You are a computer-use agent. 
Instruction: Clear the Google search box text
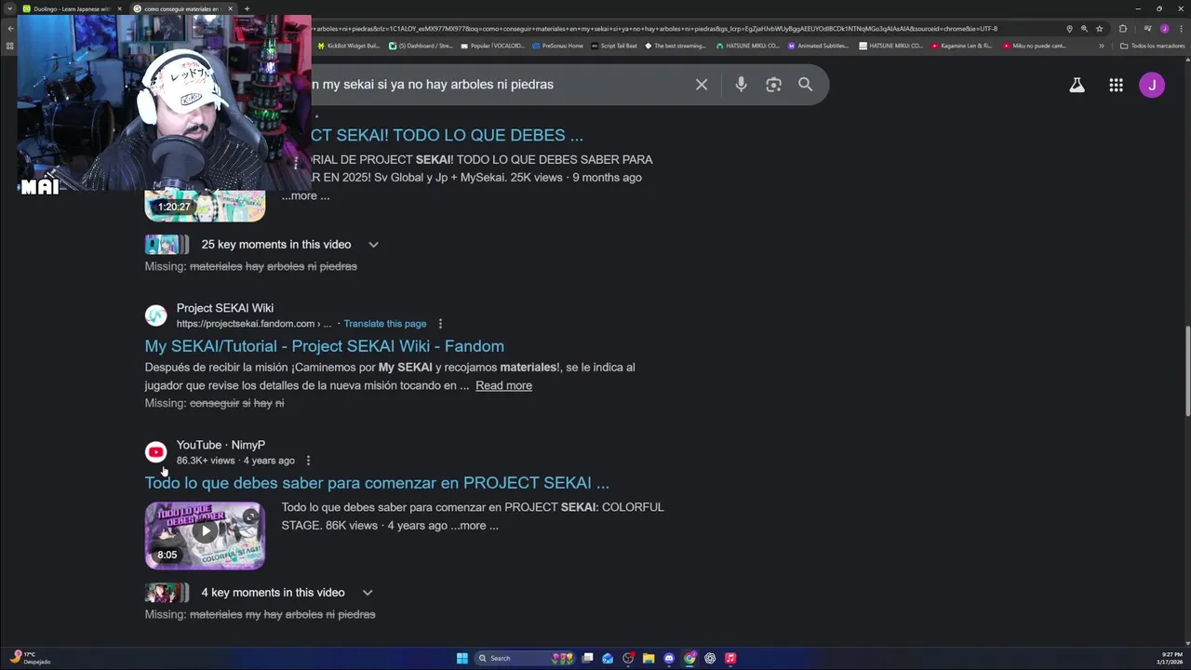[x=702, y=85]
